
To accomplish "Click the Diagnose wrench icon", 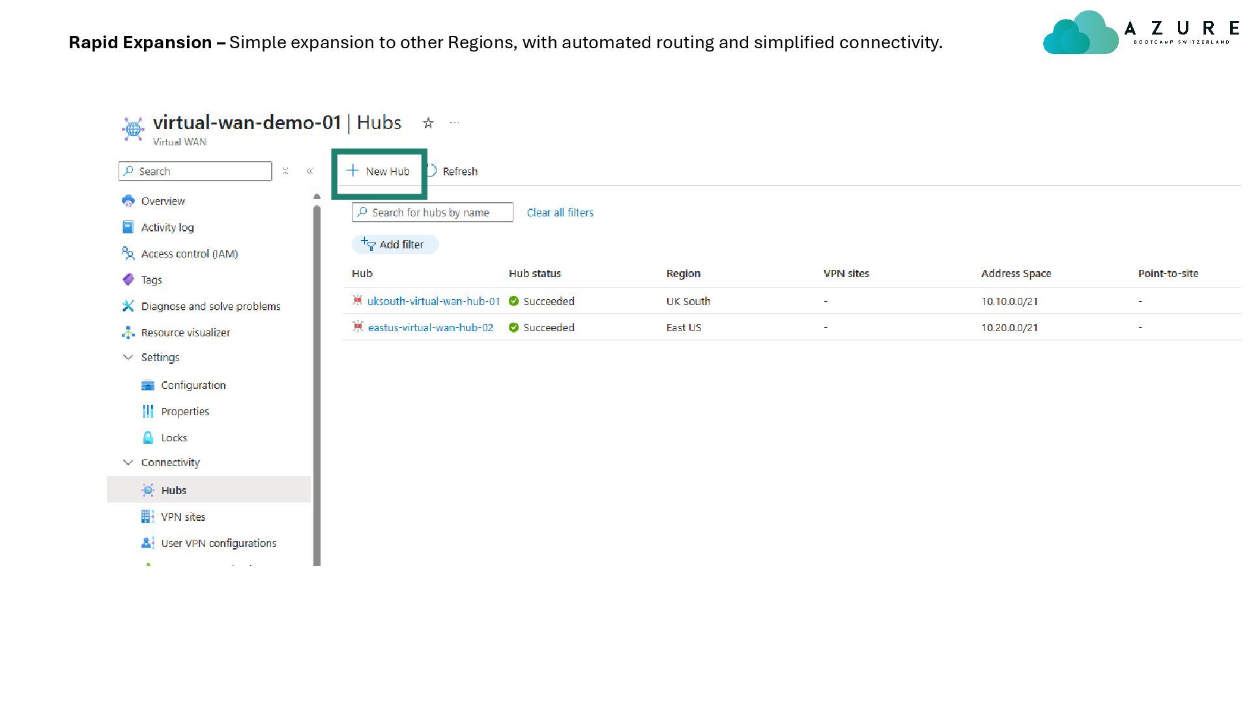I will pyautogui.click(x=128, y=306).
